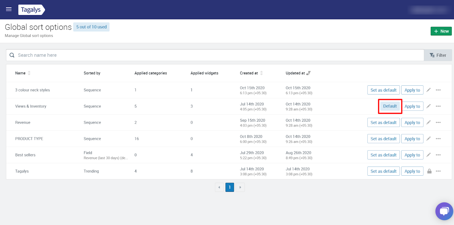This screenshot has width=454, height=225.
Task: Click the PRODUCT TYPE name cell
Action: click(x=29, y=138)
